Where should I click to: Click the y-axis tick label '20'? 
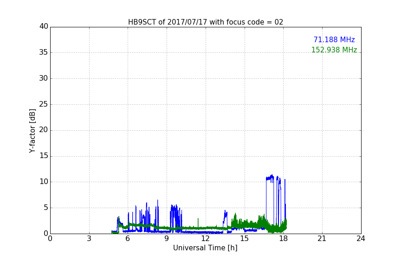[44, 130]
